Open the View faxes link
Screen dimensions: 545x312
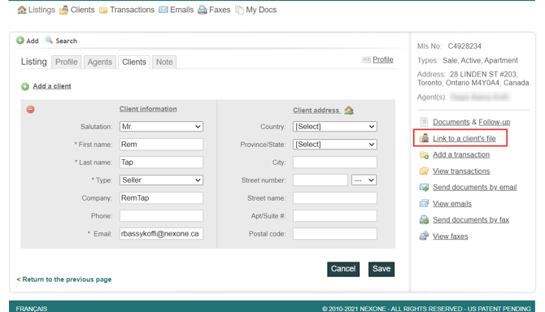450,236
